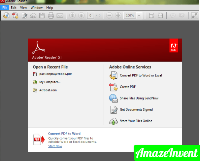Viewport: 200px width, 161px height.
Task: Click the PDF icon beside passionprayerbook.pdf
Action: coord(35,74)
